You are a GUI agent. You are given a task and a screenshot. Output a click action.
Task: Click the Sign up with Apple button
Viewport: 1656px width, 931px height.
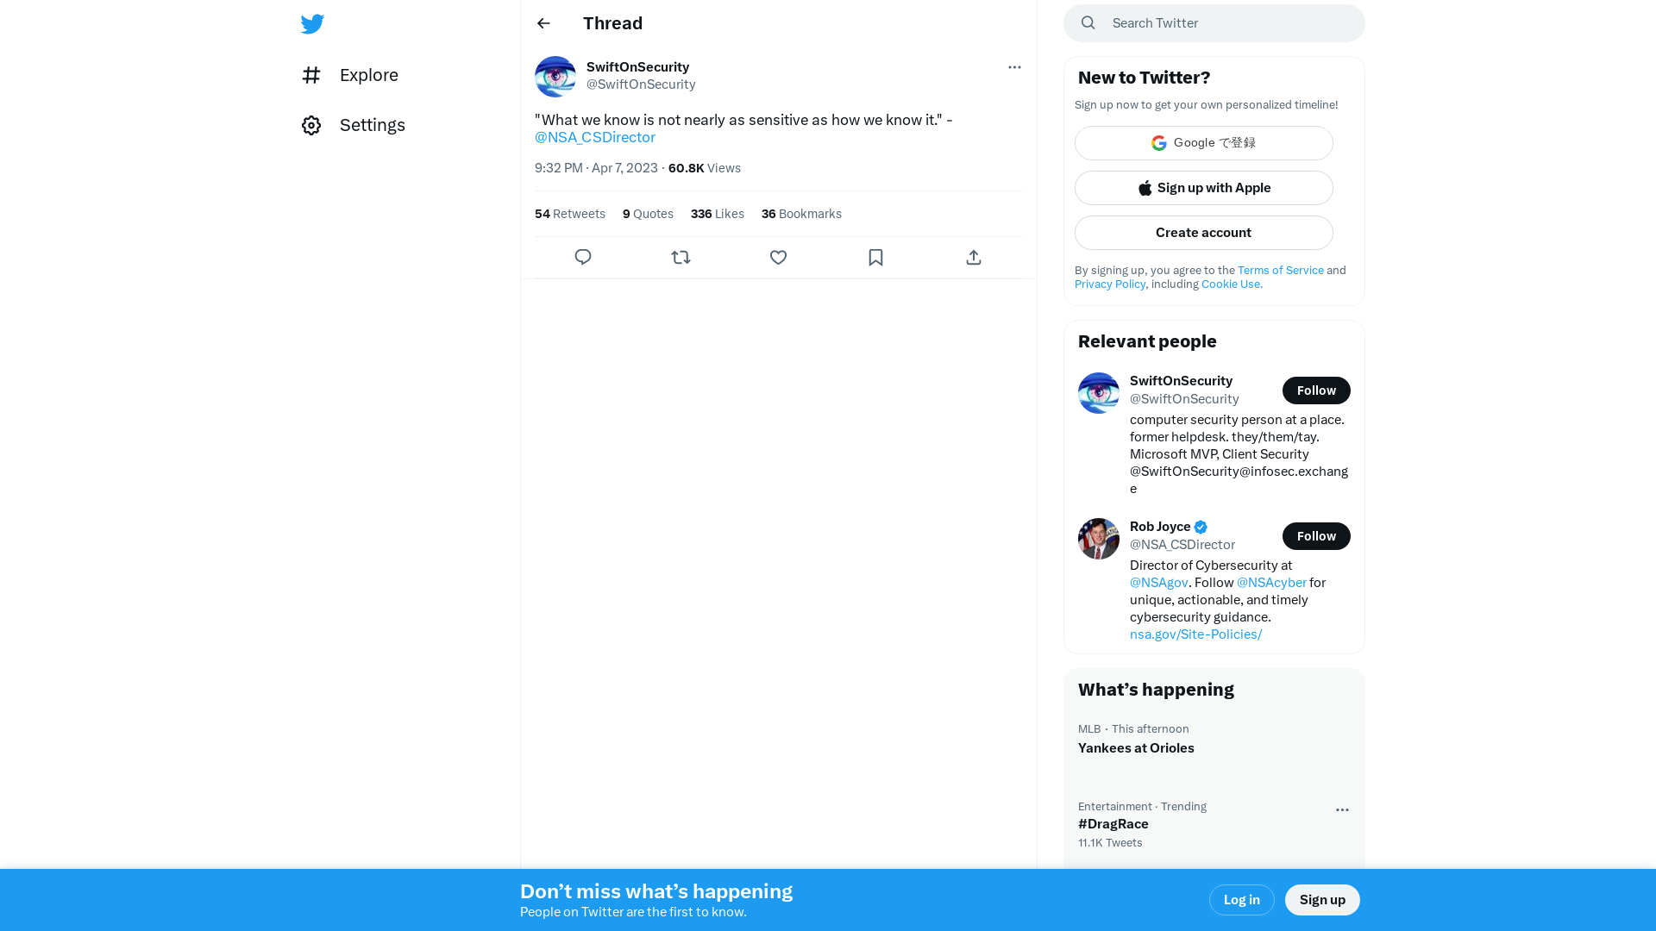coord(1203,188)
